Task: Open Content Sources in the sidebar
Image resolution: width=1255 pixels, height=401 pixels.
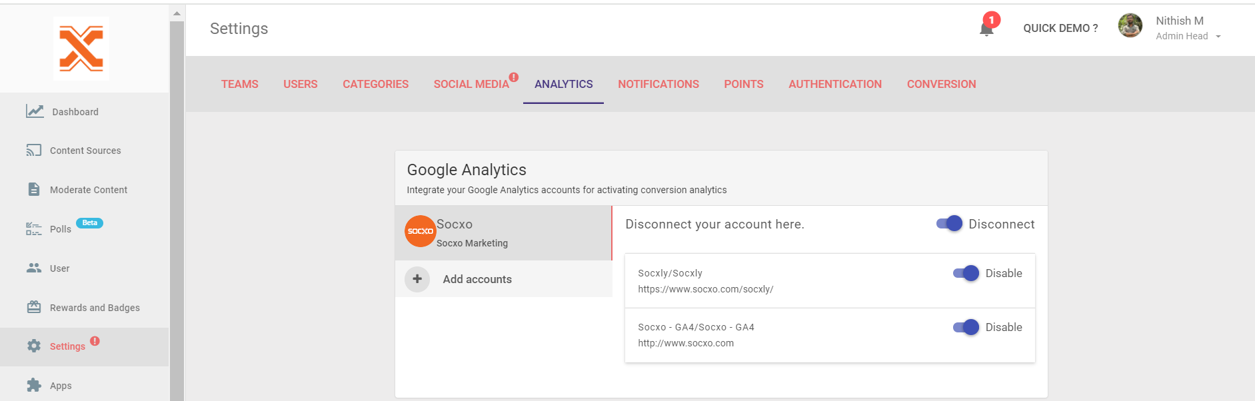Action: pos(85,151)
